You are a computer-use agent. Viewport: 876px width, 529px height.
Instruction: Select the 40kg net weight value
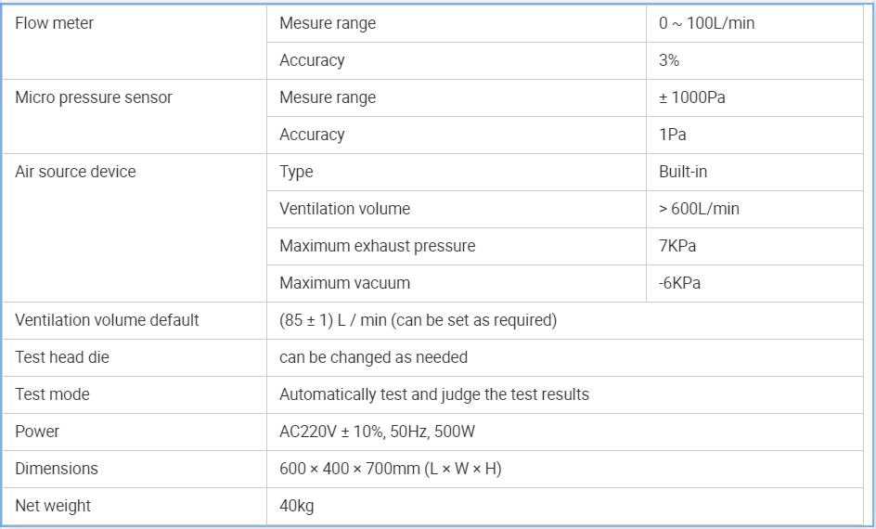(x=296, y=506)
